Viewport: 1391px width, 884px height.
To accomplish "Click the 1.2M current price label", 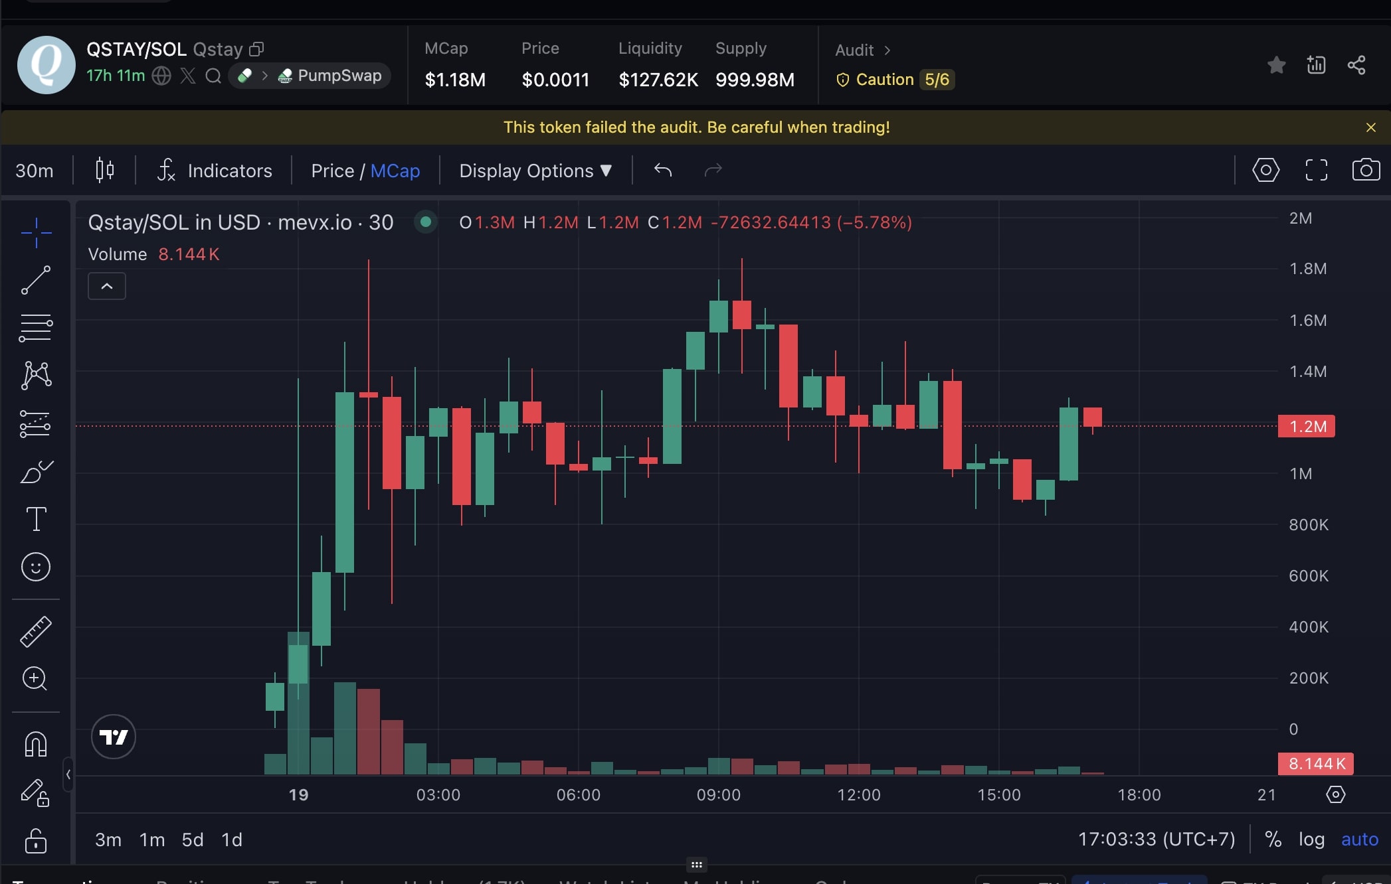I will coord(1307,426).
